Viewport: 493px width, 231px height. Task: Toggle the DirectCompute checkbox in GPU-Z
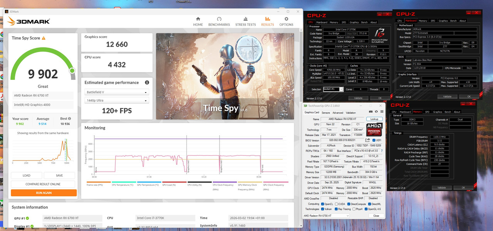pyautogui.click(x=349, y=204)
